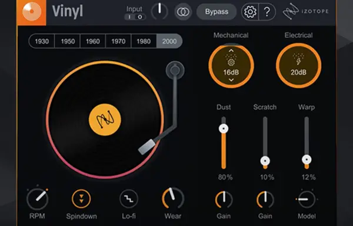Select the 1930 era tab
The width and height of the screenshot is (353, 226).
[x=42, y=41]
